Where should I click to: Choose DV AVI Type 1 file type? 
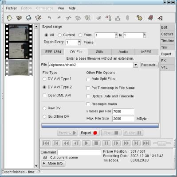tap(44, 79)
